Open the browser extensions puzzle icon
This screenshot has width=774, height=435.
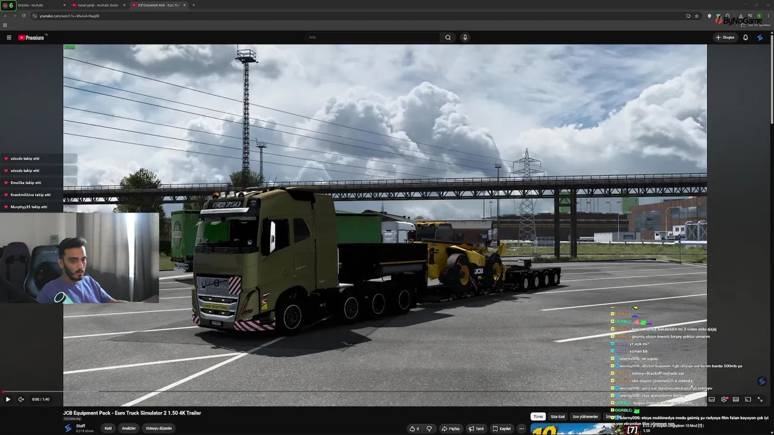[728, 16]
